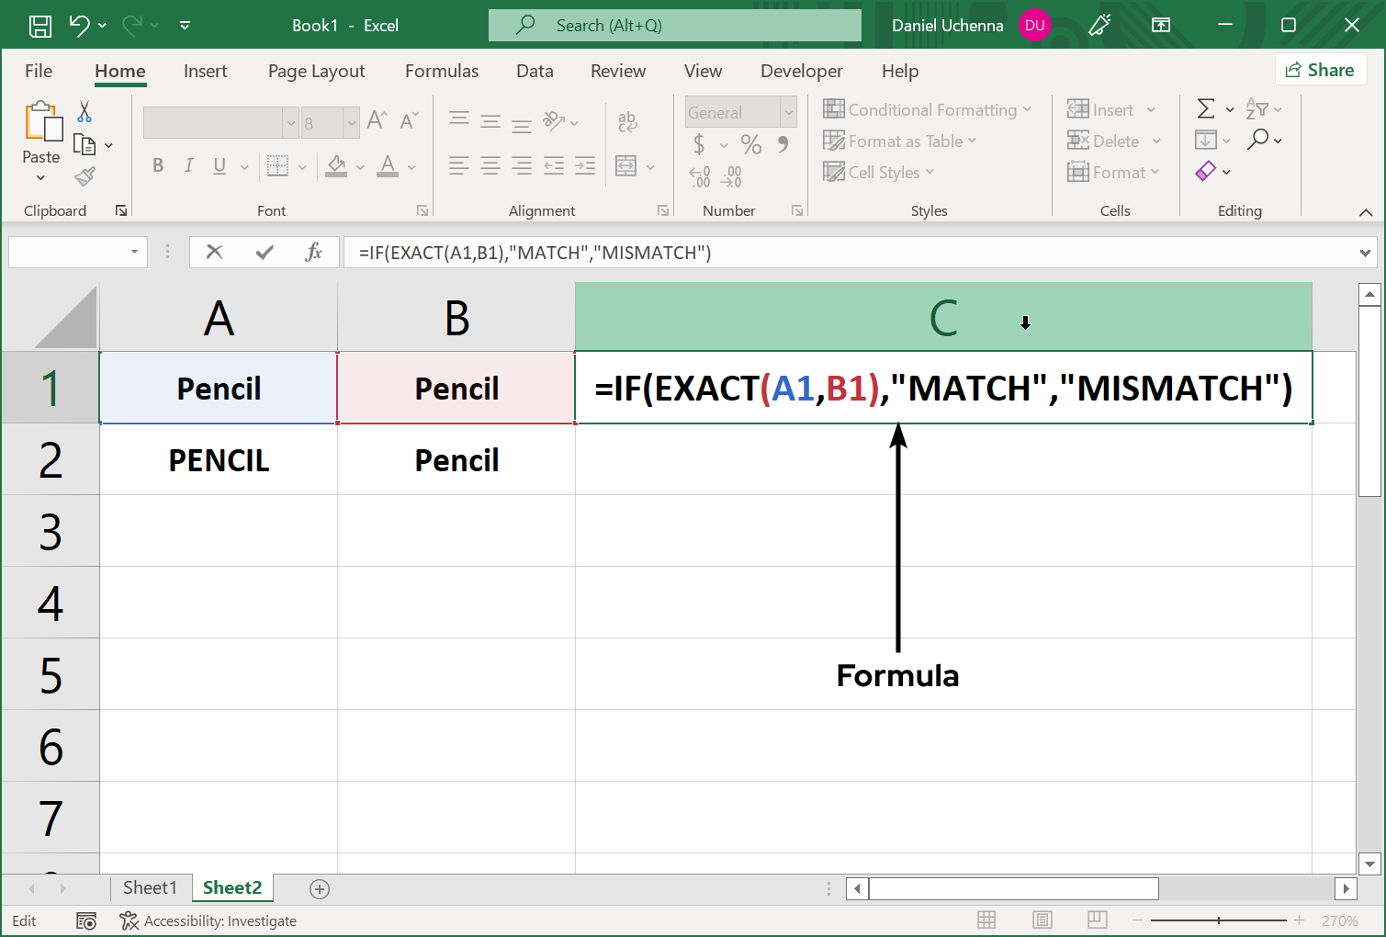This screenshot has height=937, width=1386.
Task: Select the Italic formatting icon
Action: (188, 165)
